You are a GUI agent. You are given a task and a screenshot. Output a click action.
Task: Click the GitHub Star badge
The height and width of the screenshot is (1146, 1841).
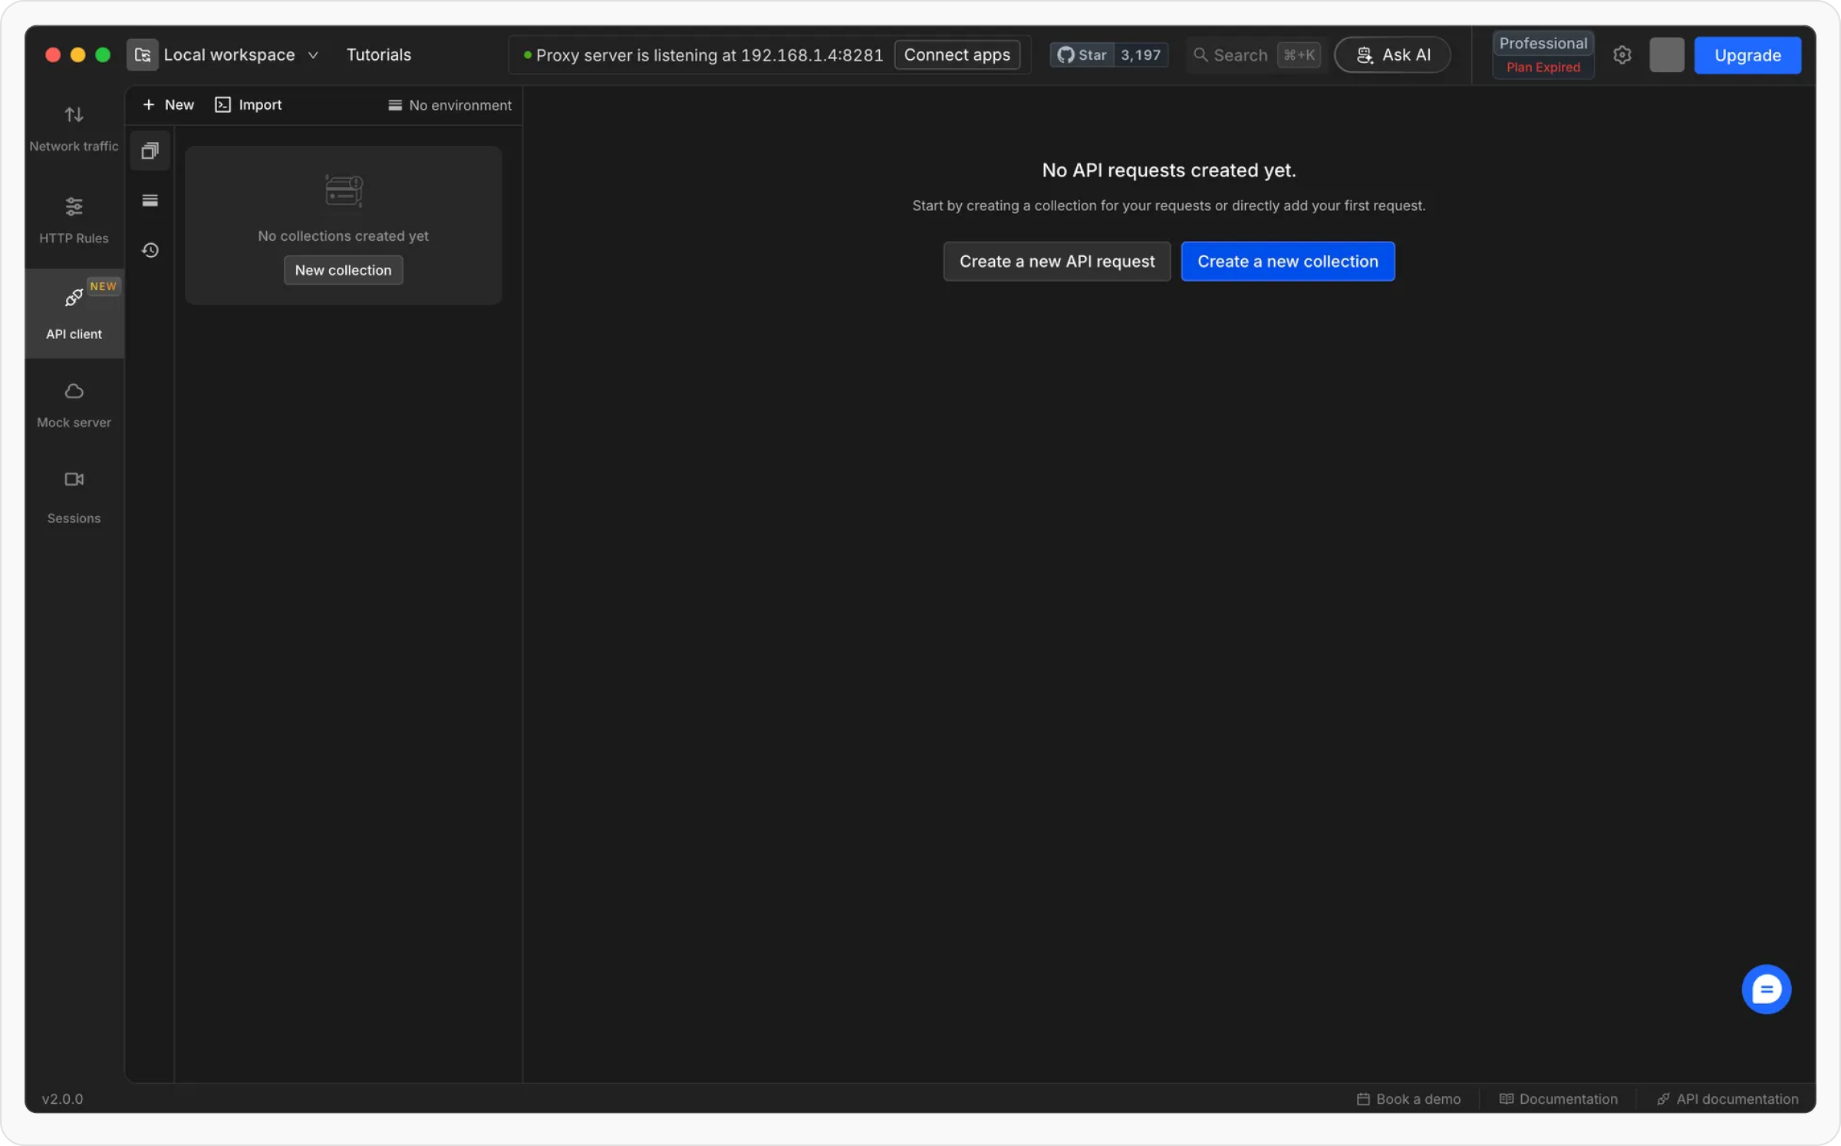pos(1108,55)
